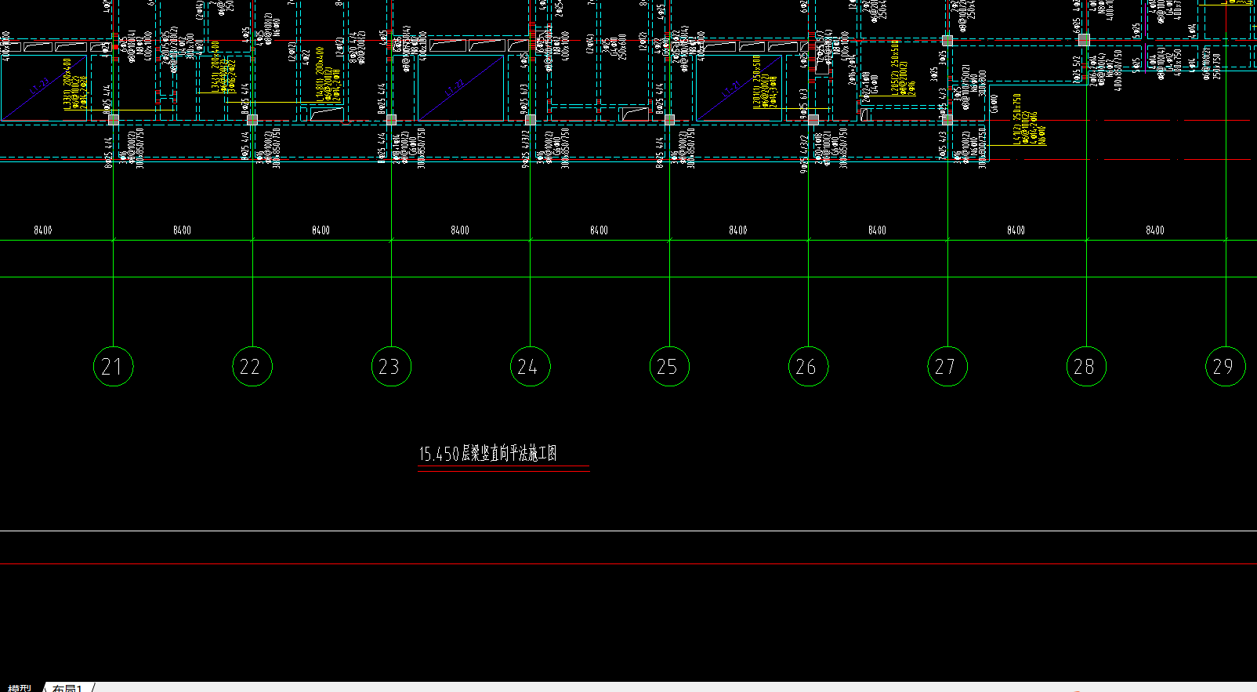Image resolution: width=1257 pixels, height=692 pixels.
Task: Select axis bubble number 22
Action: point(252,366)
